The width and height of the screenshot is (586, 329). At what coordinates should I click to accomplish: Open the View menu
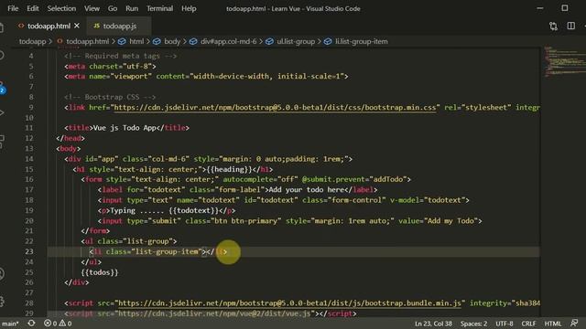click(x=92, y=8)
